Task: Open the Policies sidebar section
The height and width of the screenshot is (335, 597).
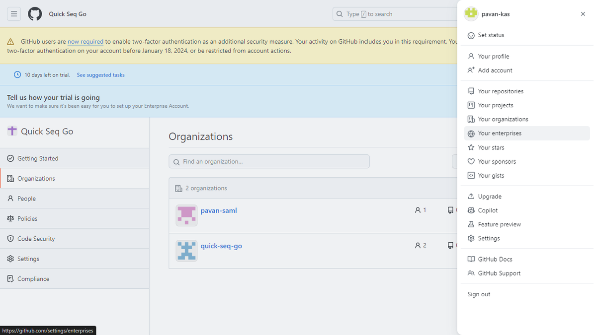Action: (x=75, y=218)
